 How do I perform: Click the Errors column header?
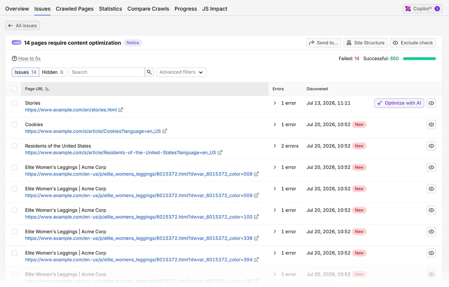tap(278, 89)
